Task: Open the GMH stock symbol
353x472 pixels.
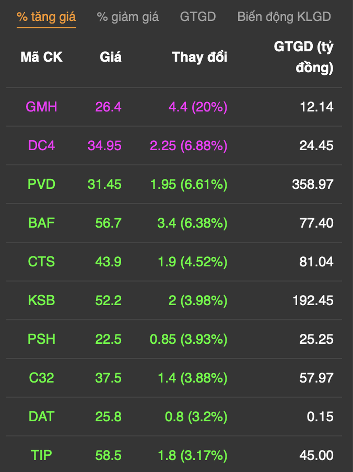Action: (41, 107)
